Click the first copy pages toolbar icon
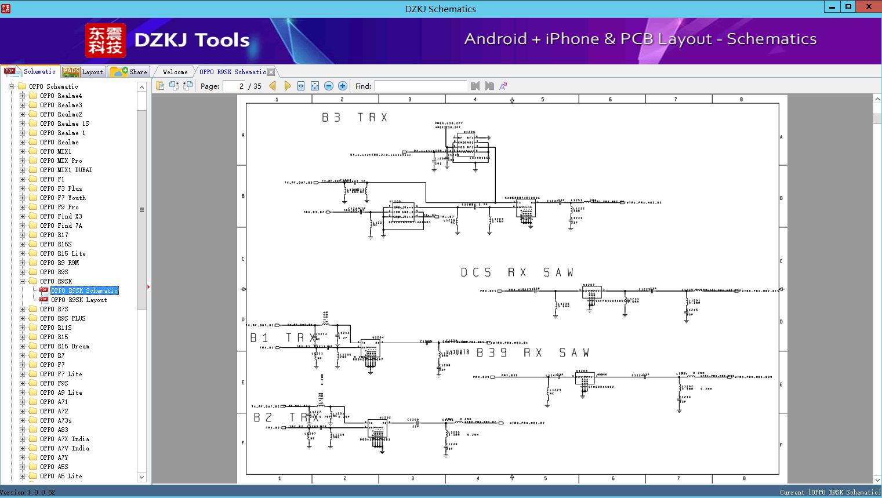882x498 pixels. (x=160, y=86)
